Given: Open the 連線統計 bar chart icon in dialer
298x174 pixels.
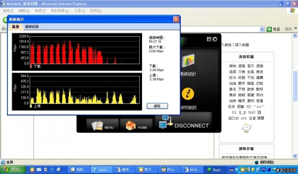Looking at the screenshot, I should point(188,61).
